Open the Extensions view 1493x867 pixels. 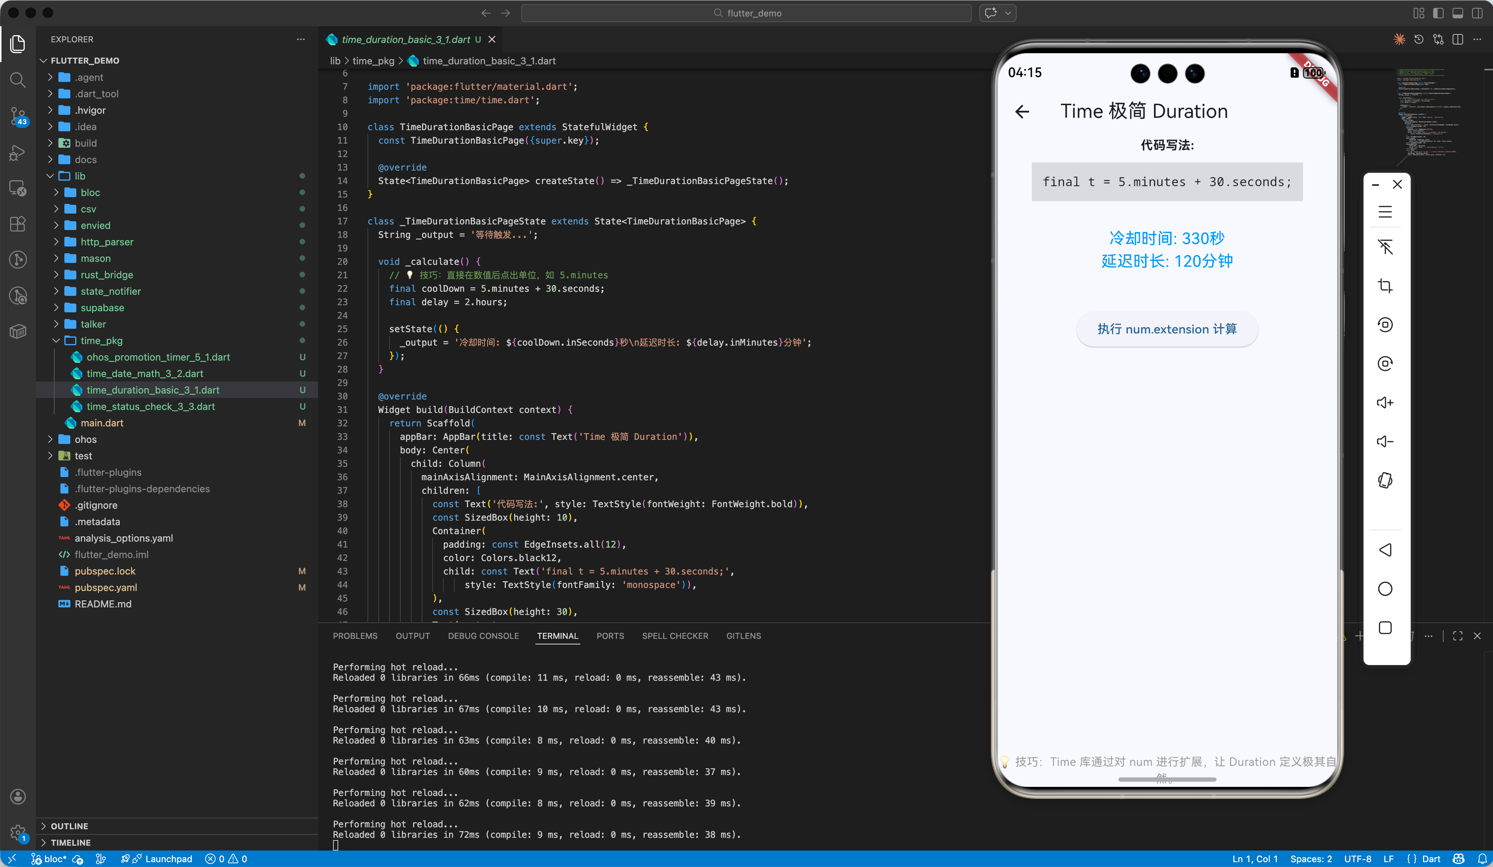pos(18,224)
